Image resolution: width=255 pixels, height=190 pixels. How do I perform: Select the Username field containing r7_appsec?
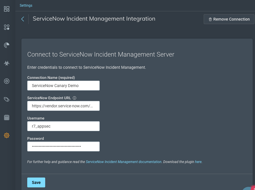[x=63, y=126]
